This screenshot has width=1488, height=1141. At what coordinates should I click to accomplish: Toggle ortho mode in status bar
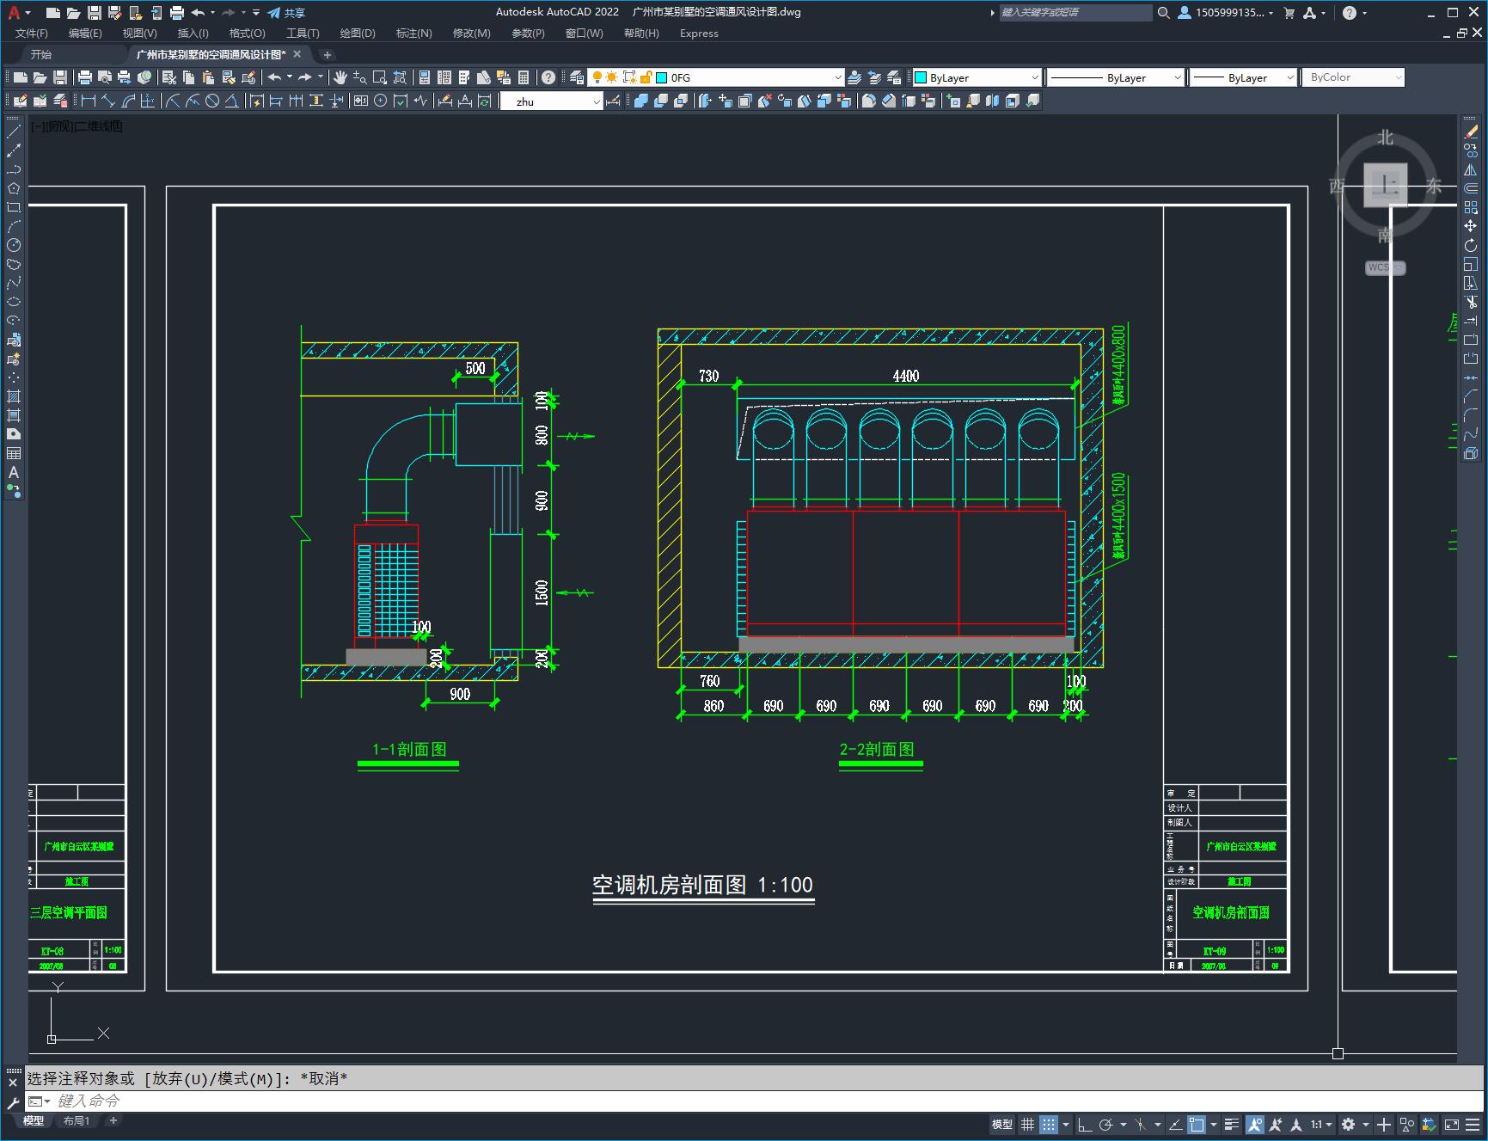[1085, 1125]
